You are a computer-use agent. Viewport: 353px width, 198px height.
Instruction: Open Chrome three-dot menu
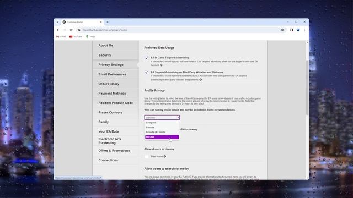click(x=305, y=30)
